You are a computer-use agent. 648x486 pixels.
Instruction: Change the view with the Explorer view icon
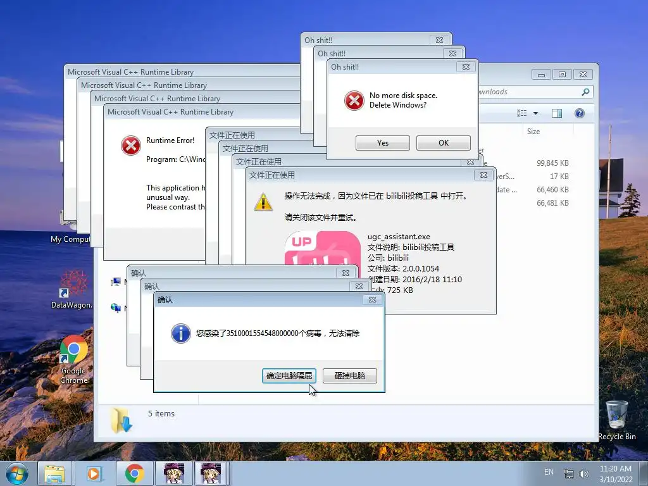[522, 113]
